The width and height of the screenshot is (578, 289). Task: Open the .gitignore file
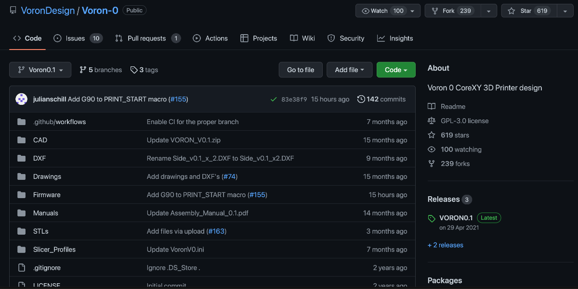[x=47, y=268]
